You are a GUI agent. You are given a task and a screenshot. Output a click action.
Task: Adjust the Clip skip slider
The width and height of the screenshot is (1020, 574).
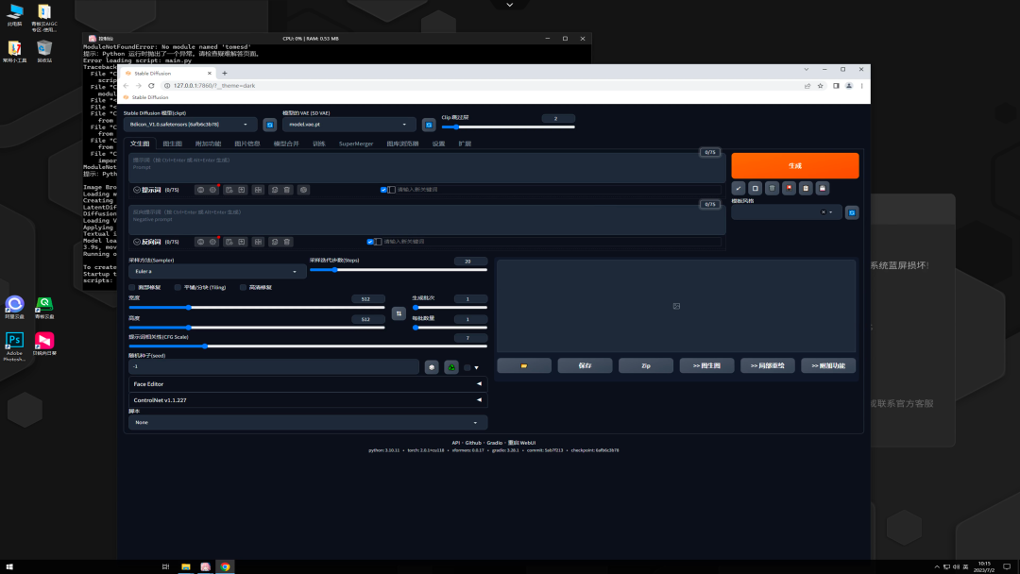pos(508,127)
